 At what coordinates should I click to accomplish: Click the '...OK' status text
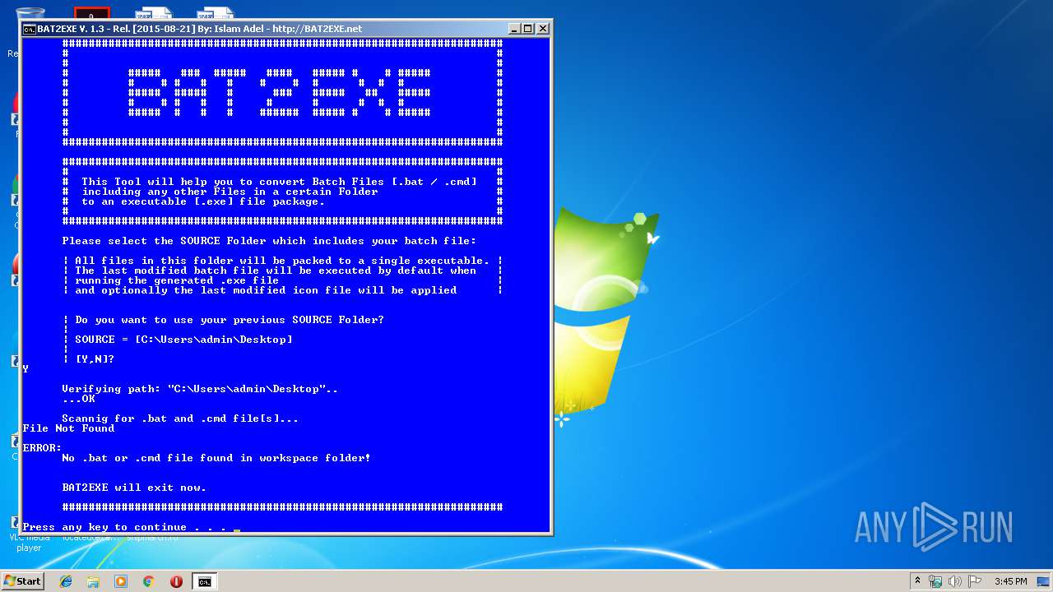tap(79, 399)
